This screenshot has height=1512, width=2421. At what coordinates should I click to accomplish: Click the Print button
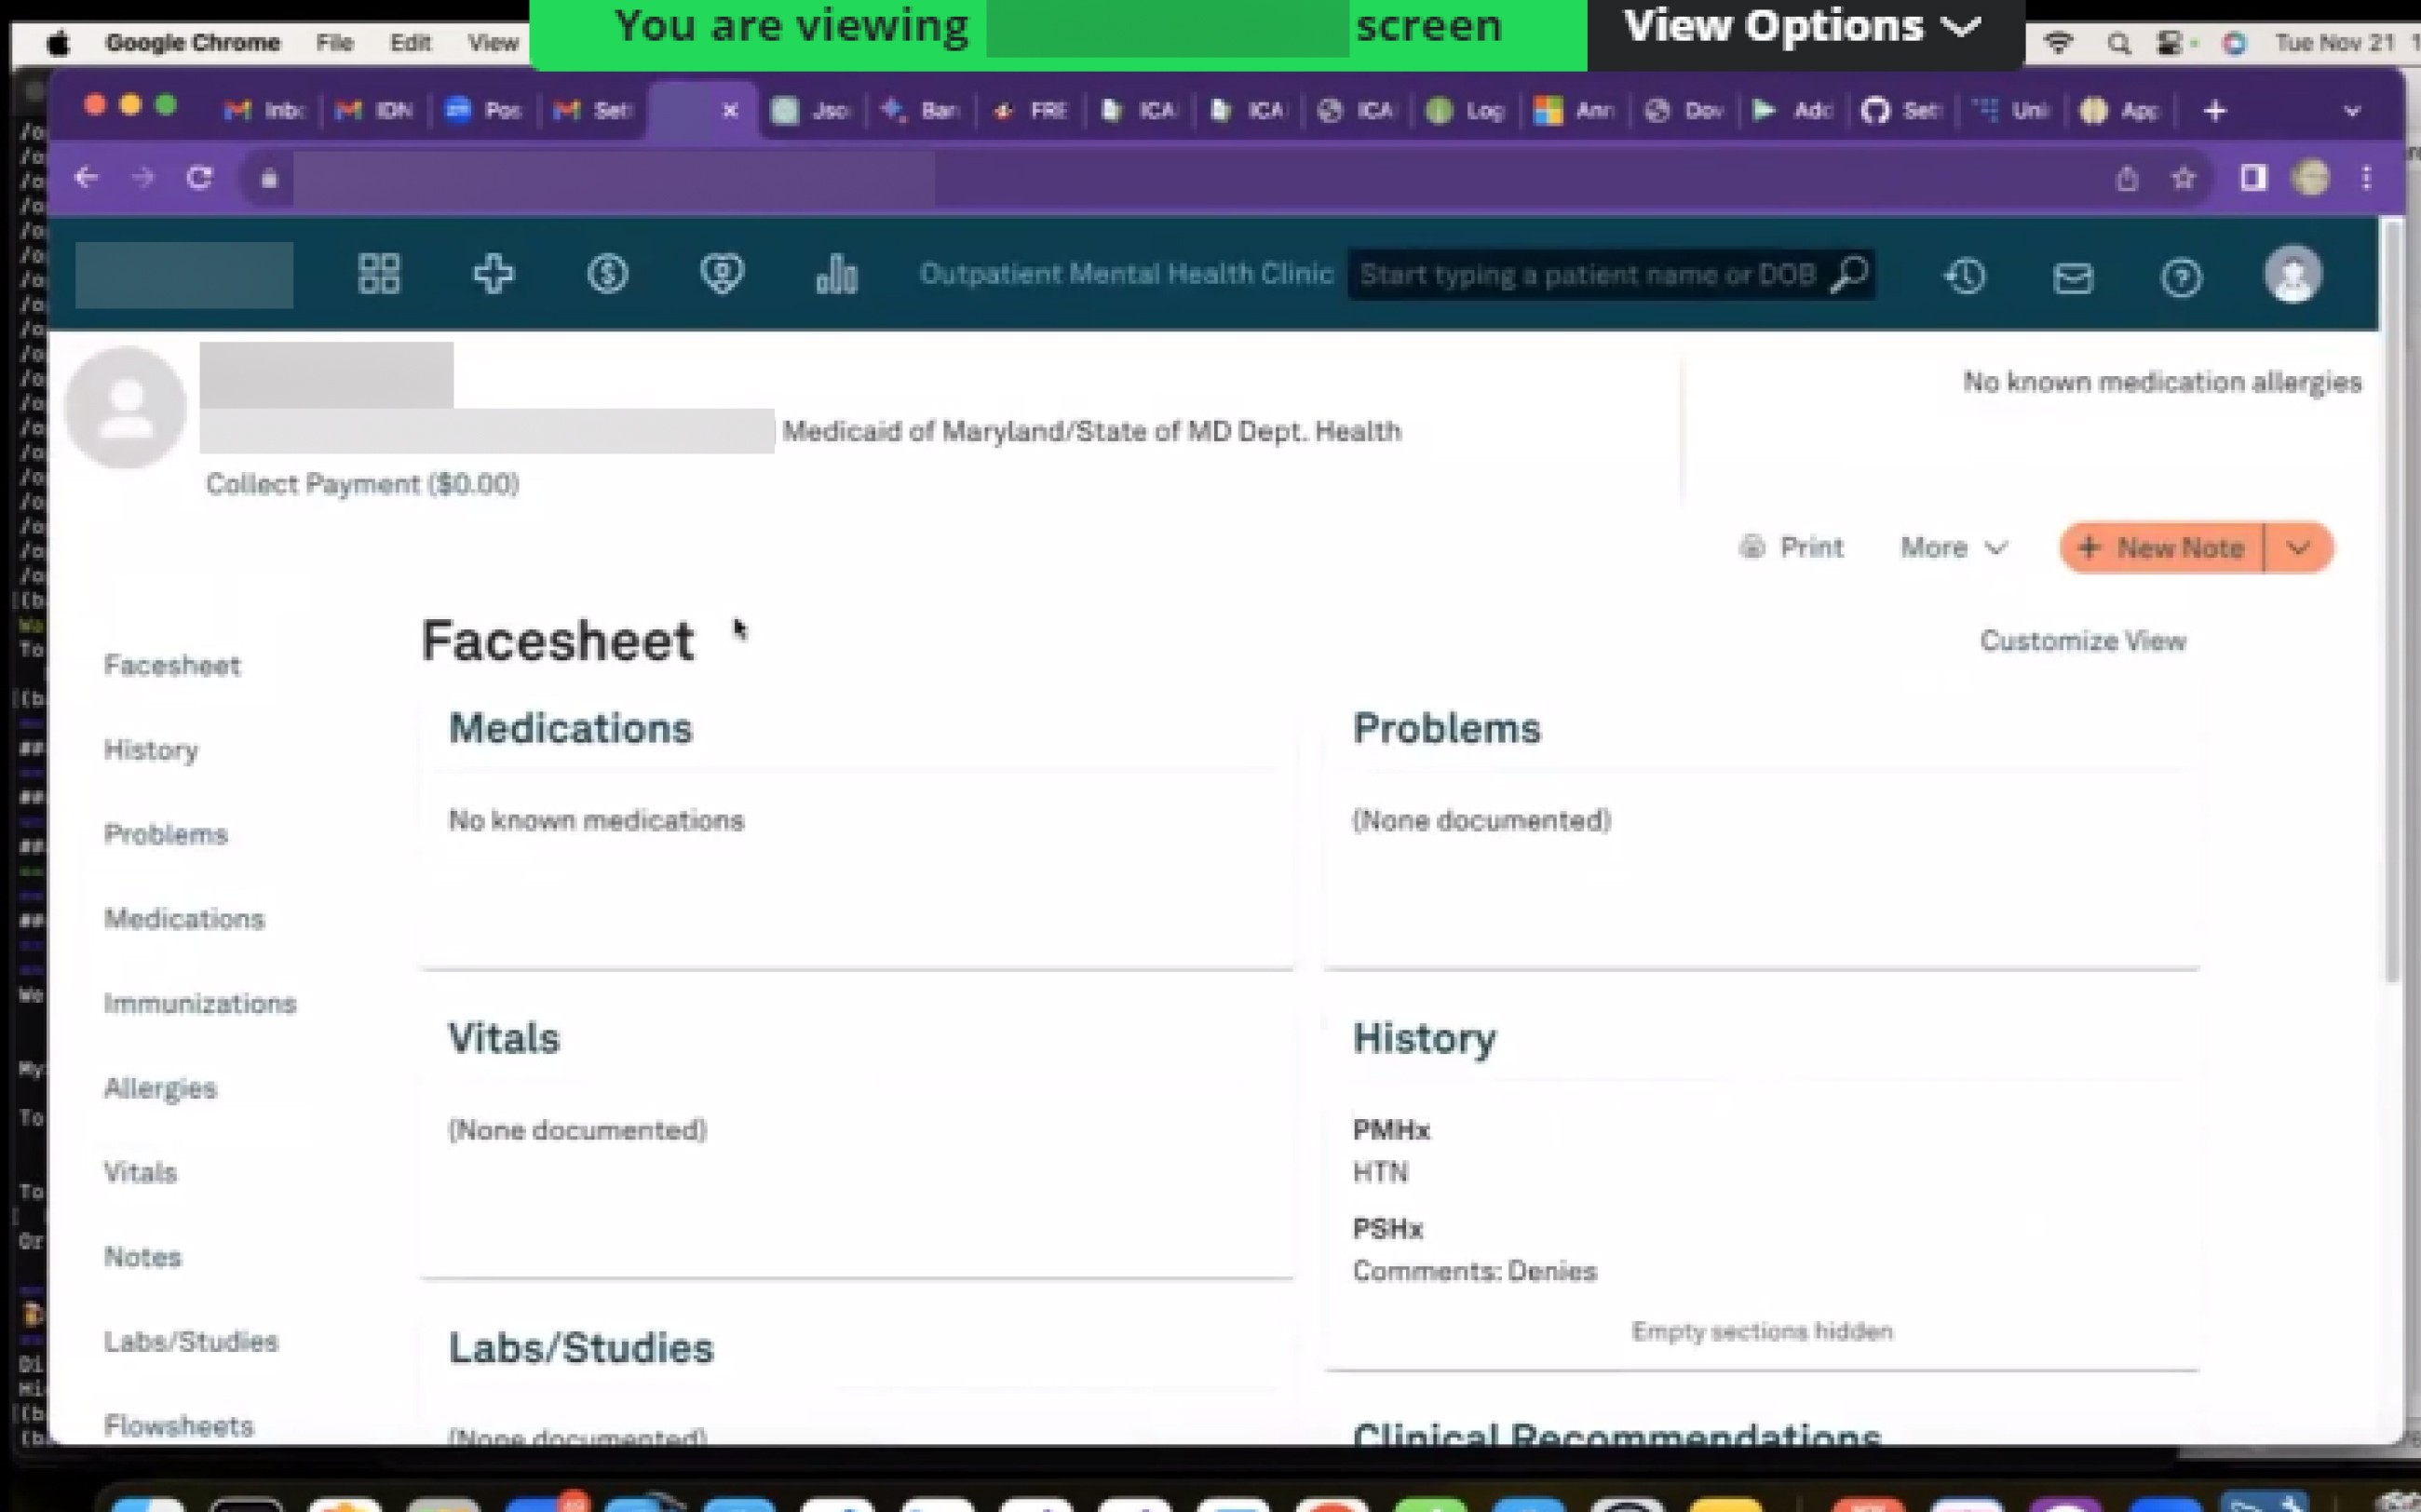pyautogui.click(x=1792, y=547)
